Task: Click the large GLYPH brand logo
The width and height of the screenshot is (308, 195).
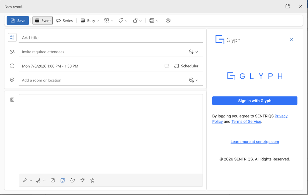Action: pyautogui.click(x=255, y=76)
